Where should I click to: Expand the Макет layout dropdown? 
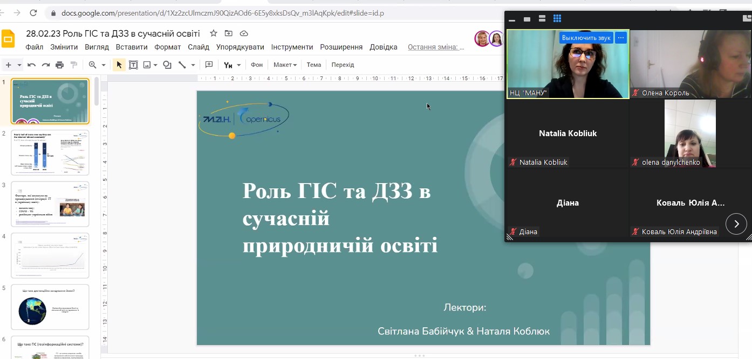coord(285,65)
